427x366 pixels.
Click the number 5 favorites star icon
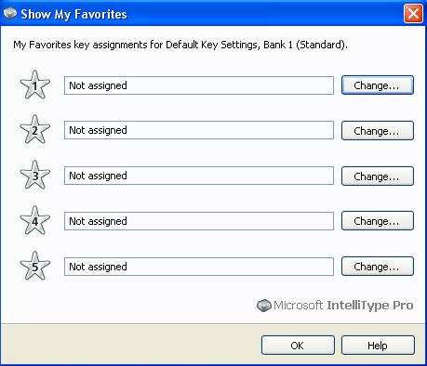click(34, 266)
